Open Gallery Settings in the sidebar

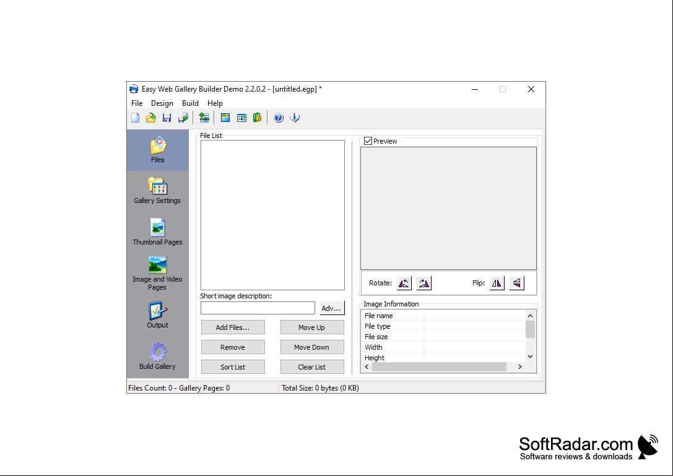point(157,191)
